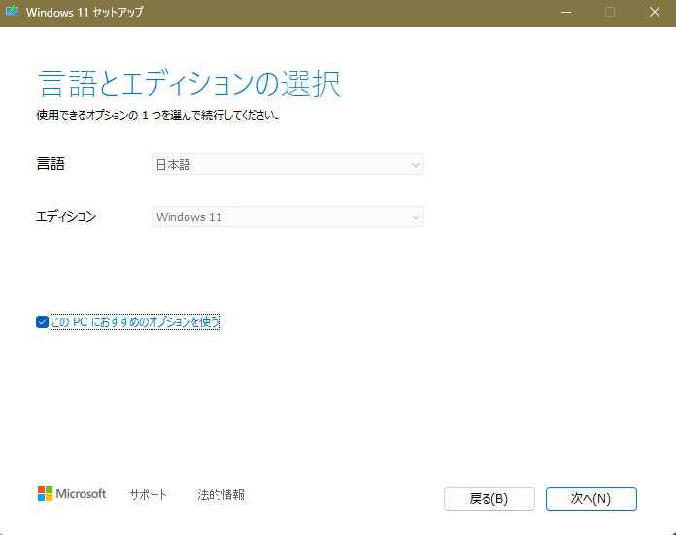
Task: Click the 言語 field label
Action: tap(51, 164)
